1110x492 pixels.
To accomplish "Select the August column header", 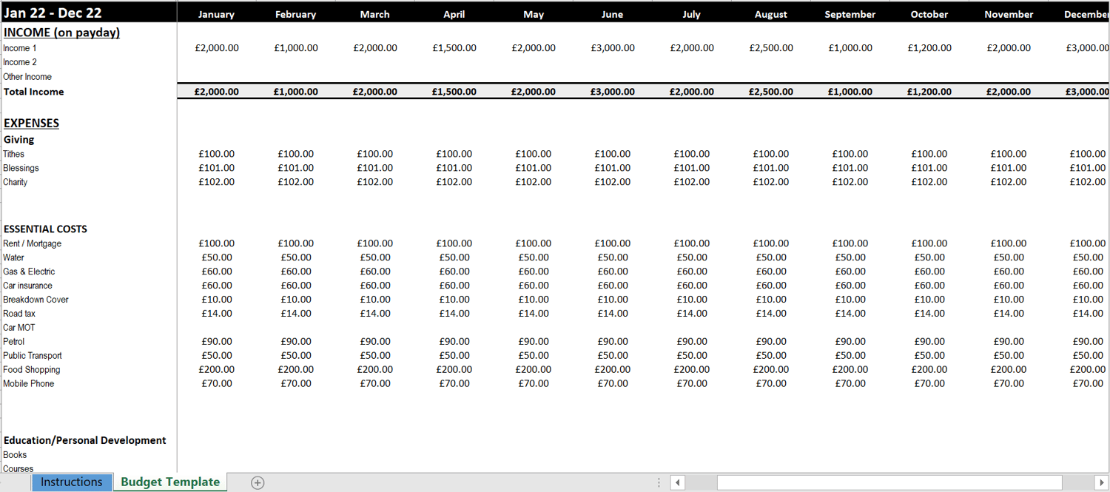I will click(x=771, y=14).
